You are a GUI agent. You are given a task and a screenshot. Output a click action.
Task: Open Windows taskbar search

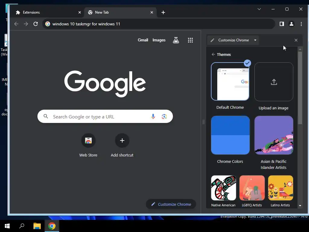click(x=22, y=226)
